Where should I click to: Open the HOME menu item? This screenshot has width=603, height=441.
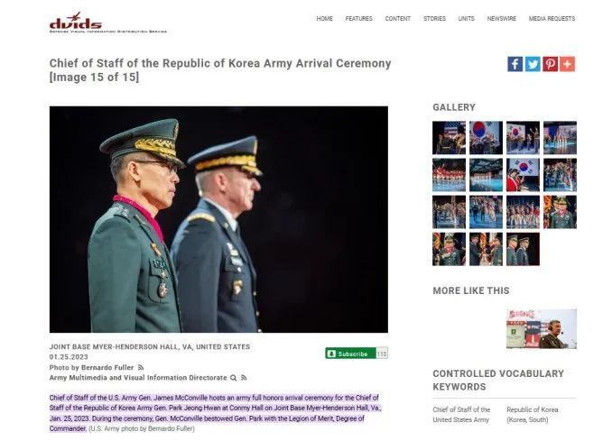[x=325, y=18]
